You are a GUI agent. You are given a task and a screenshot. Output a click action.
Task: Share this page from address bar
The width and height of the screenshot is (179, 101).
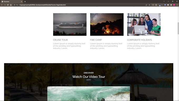146,5
